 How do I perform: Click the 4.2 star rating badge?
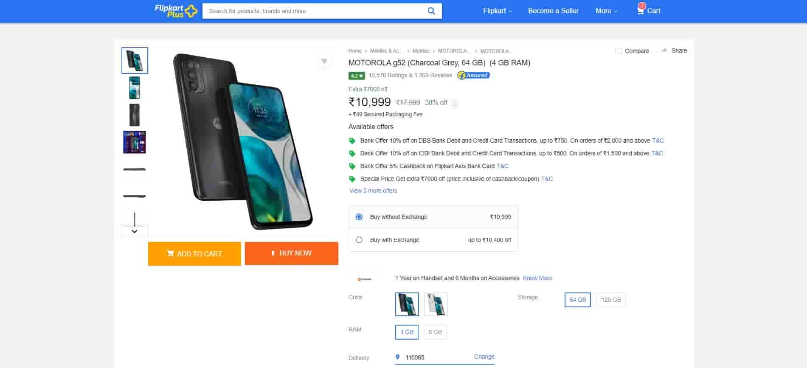click(356, 76)
